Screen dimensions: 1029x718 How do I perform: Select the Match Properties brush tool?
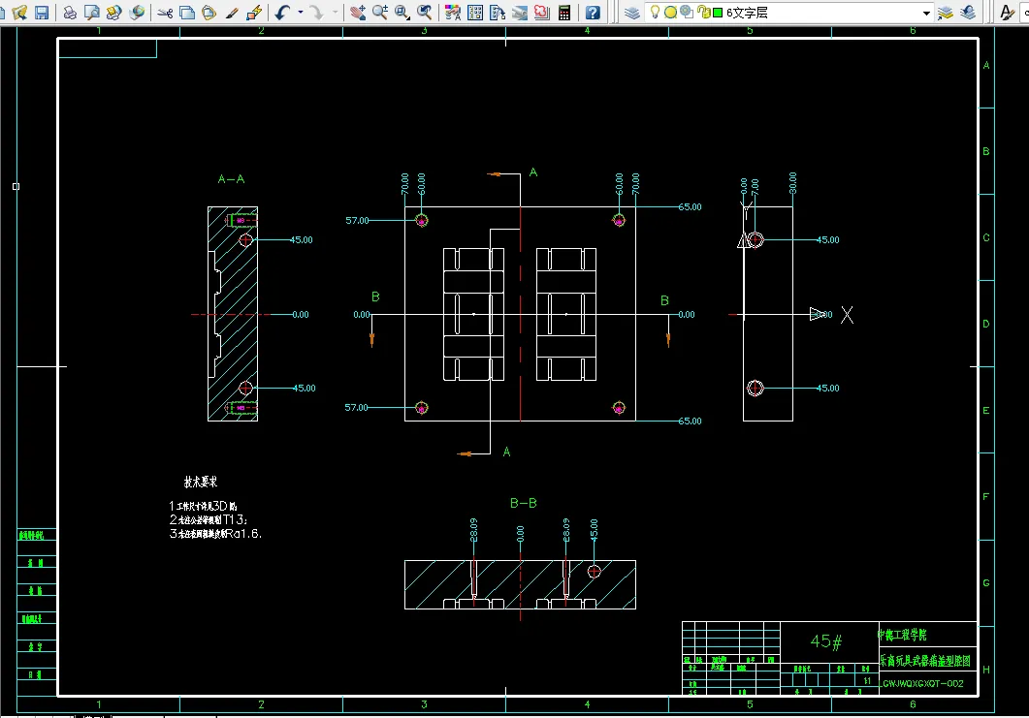point(231,12)
